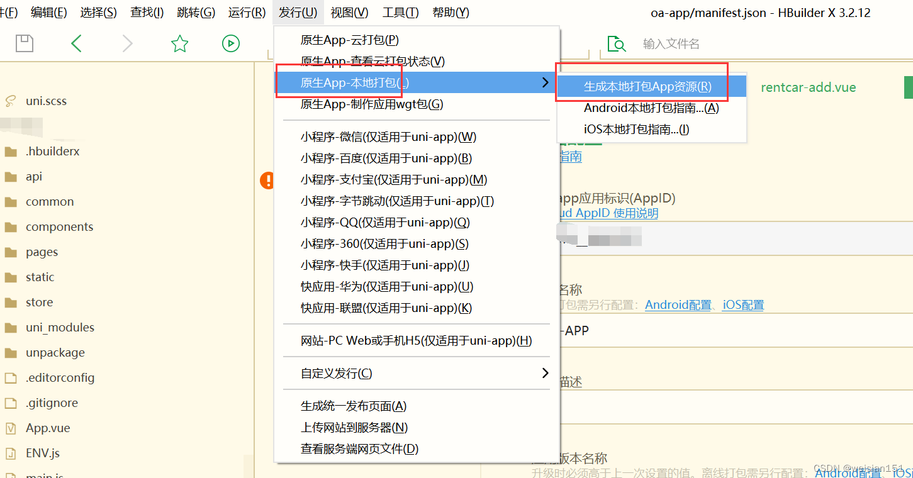The width and height of the screenshot is (913, 478).
Task: Choose 原生App-云打包(P)
Action: click(417, 40)
